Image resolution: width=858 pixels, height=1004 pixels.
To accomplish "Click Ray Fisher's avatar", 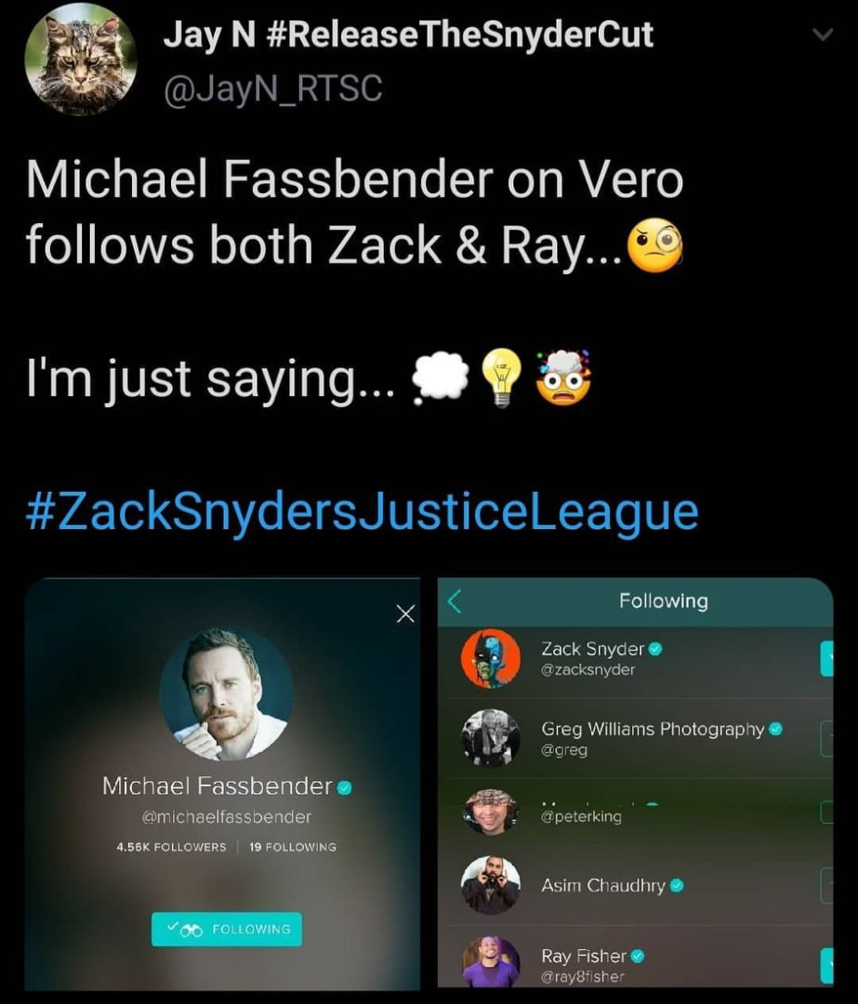I will pos(491,962).
